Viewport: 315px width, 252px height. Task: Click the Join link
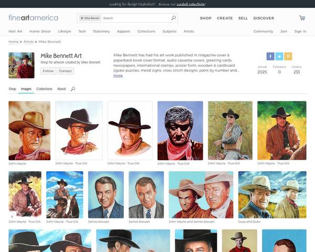tap(283, 31)
